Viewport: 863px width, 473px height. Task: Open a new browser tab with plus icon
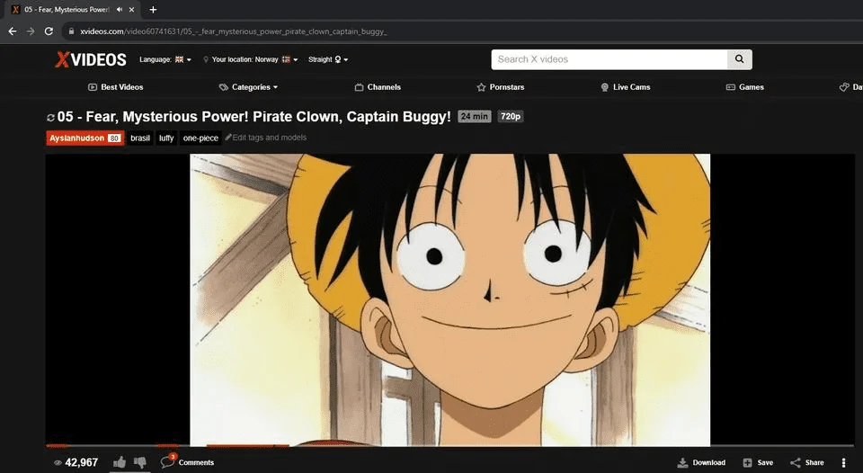[153, 9]
